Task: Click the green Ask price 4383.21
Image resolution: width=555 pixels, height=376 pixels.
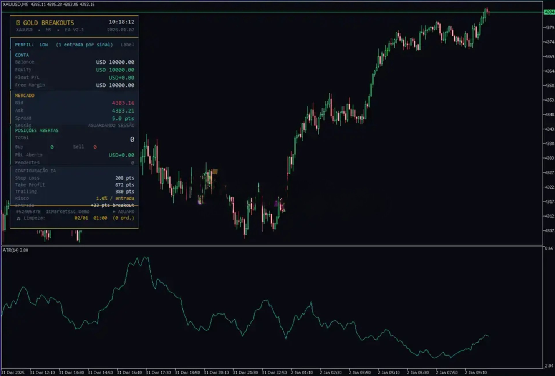Action: (x=123, y=111)
